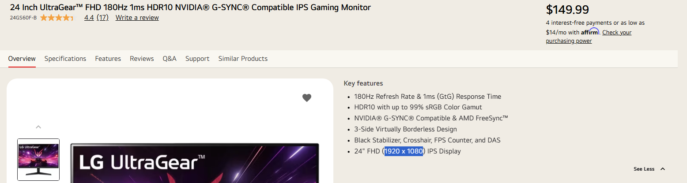
Task: Open the Reviews tab
Action: (x=142, y=59)
